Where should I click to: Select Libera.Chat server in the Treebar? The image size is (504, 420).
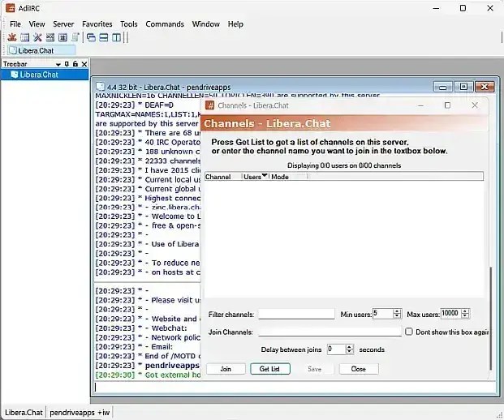coord(45,75)
